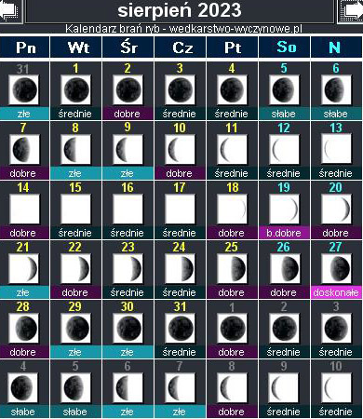Click day number 26
363x419 pixels.
click(284, 247)
